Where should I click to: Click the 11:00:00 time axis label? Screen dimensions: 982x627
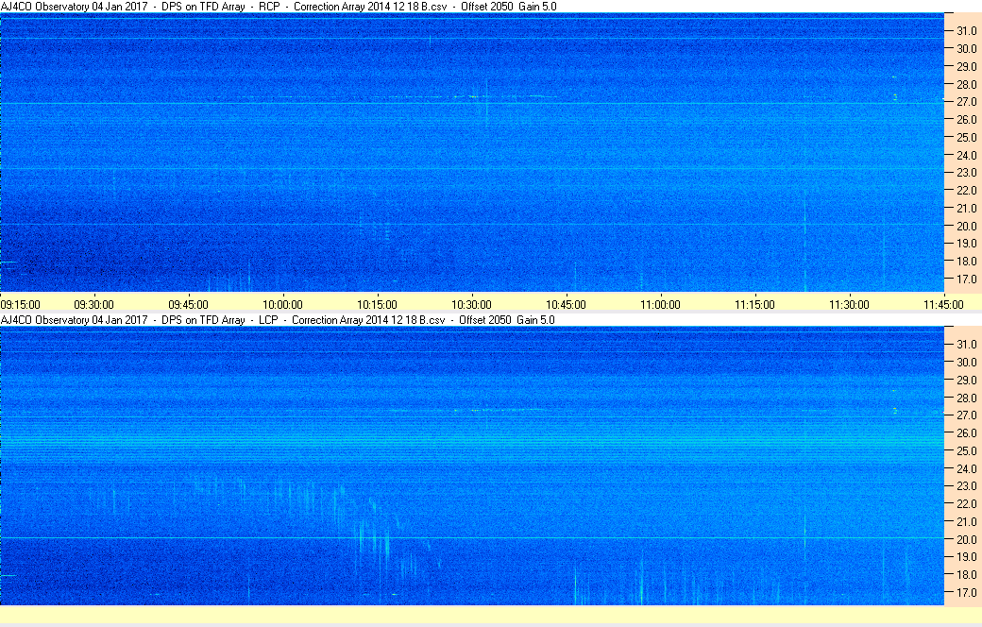[x=660, y=305]
